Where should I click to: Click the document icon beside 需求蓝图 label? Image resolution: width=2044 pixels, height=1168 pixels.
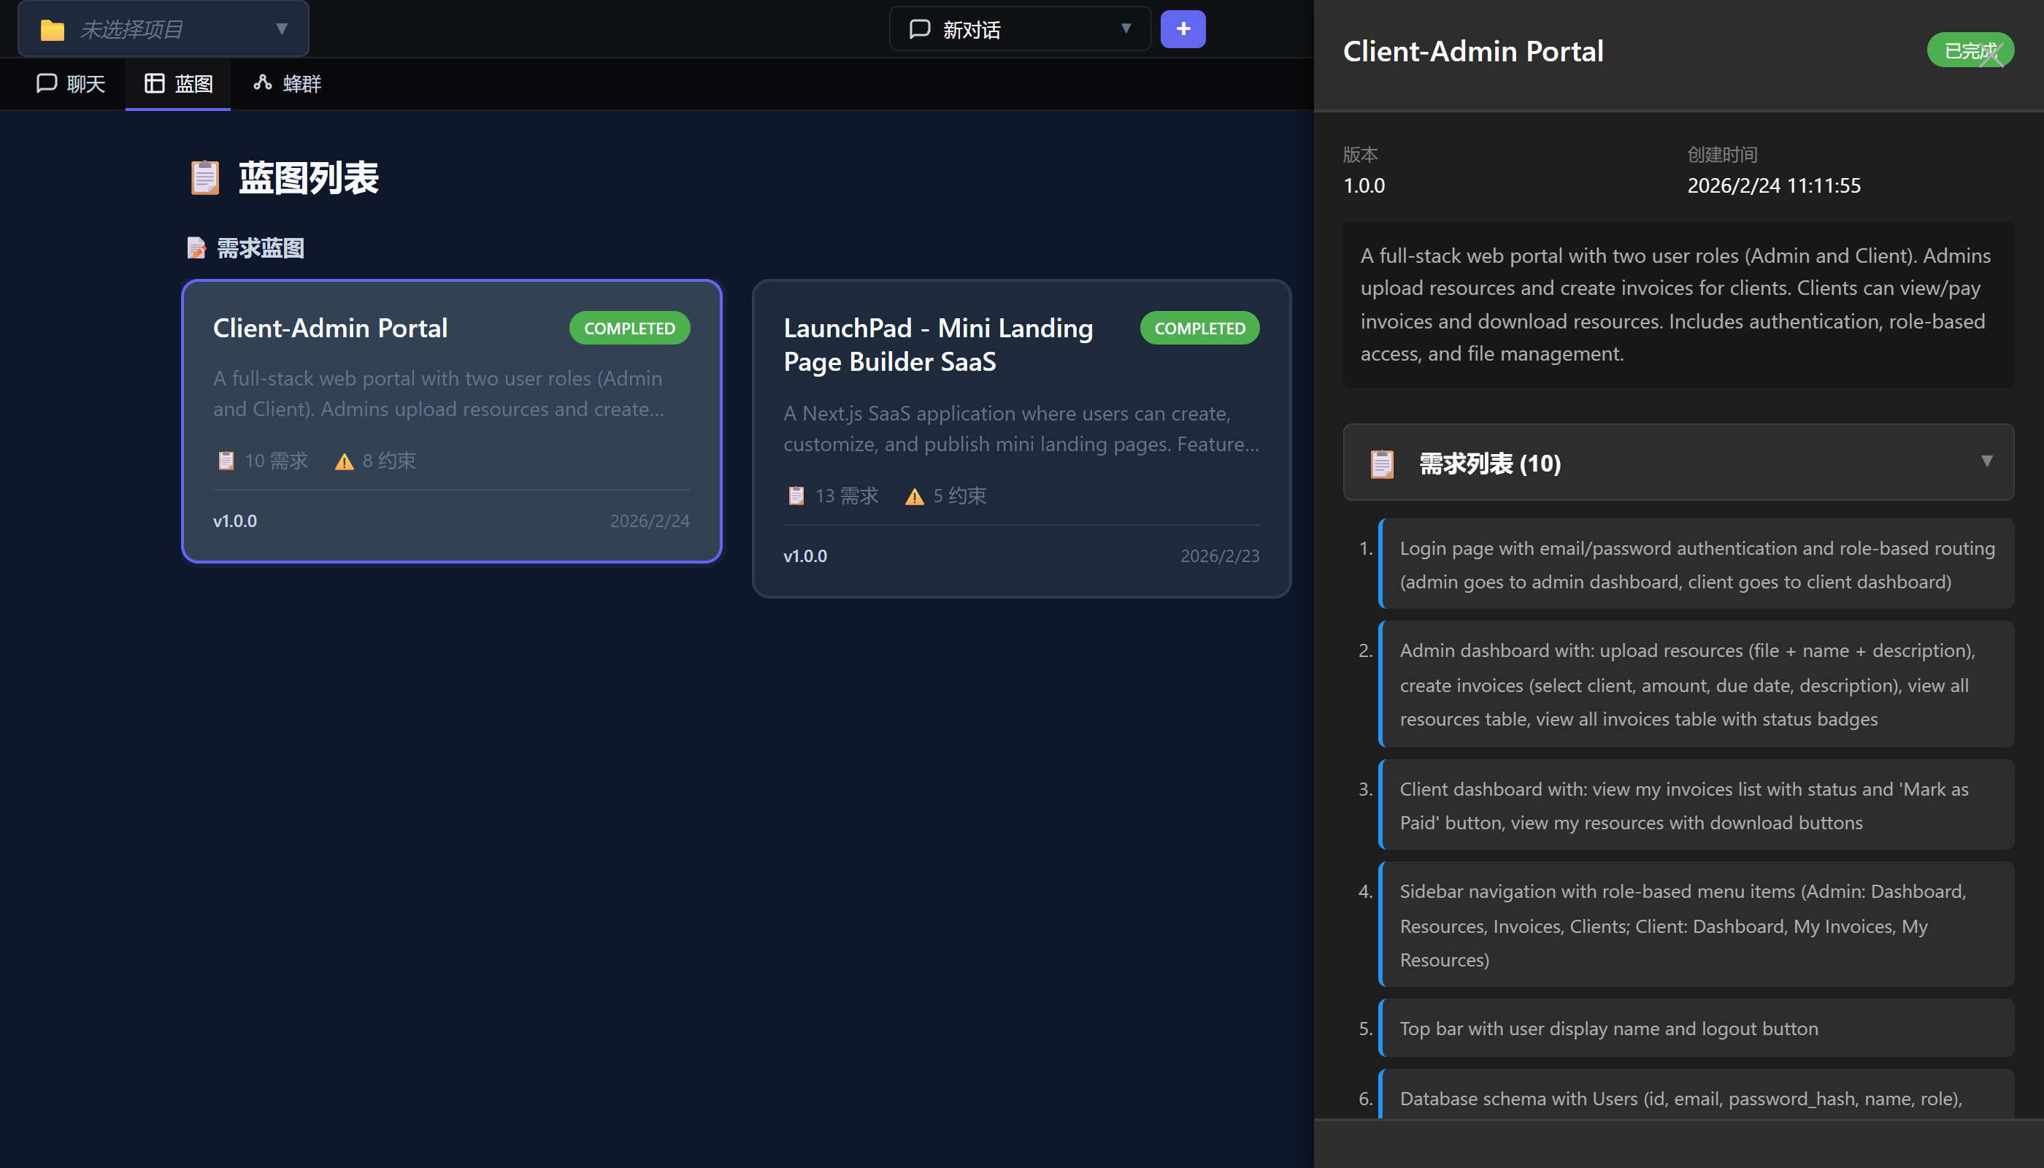[196, 248]
